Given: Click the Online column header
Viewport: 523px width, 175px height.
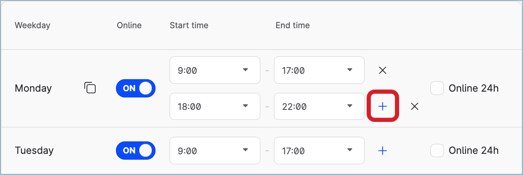Looking at the screenshot, I should 129,25.
